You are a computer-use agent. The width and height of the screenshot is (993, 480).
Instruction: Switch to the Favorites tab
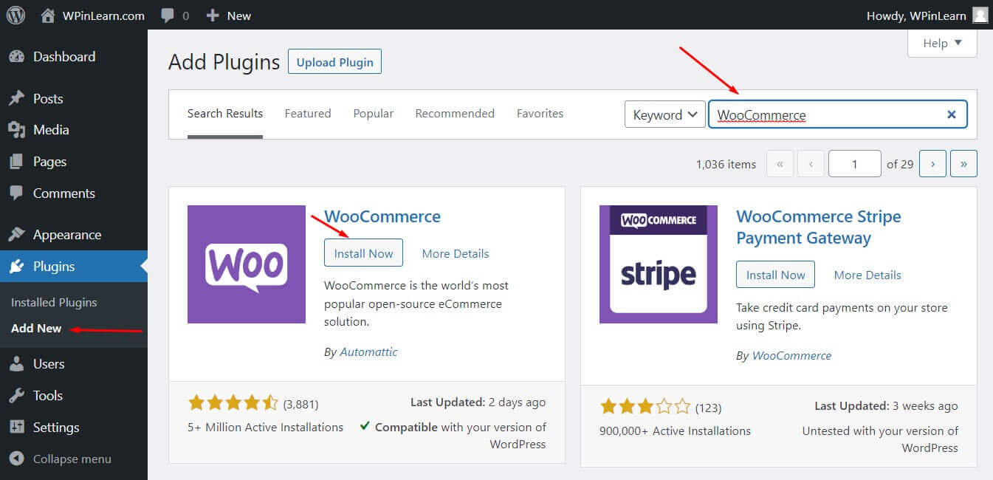(x=540, y=114)
